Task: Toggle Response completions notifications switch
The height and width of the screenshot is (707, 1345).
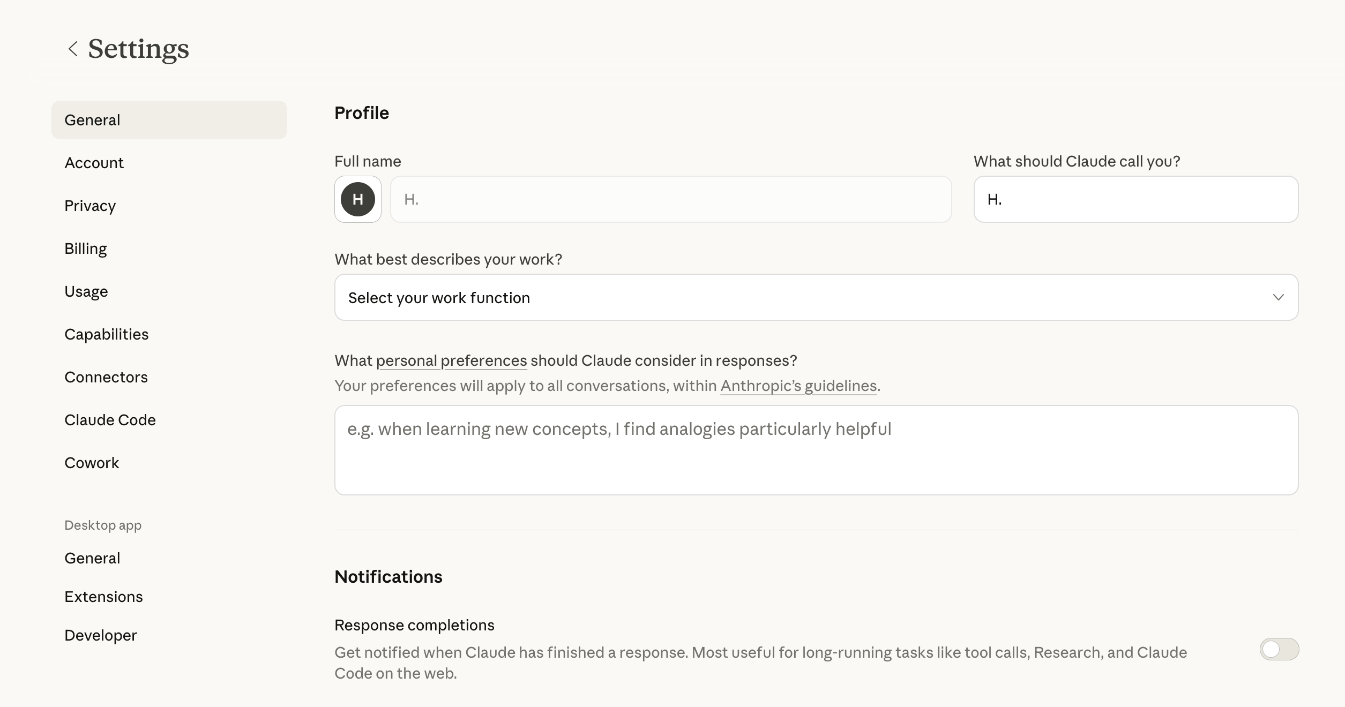Action: pyautogui.click(x=1279, y=649)
